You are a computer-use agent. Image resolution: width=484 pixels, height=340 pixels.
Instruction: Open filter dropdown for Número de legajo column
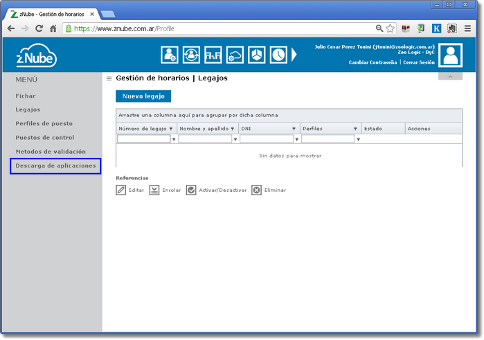171,129
